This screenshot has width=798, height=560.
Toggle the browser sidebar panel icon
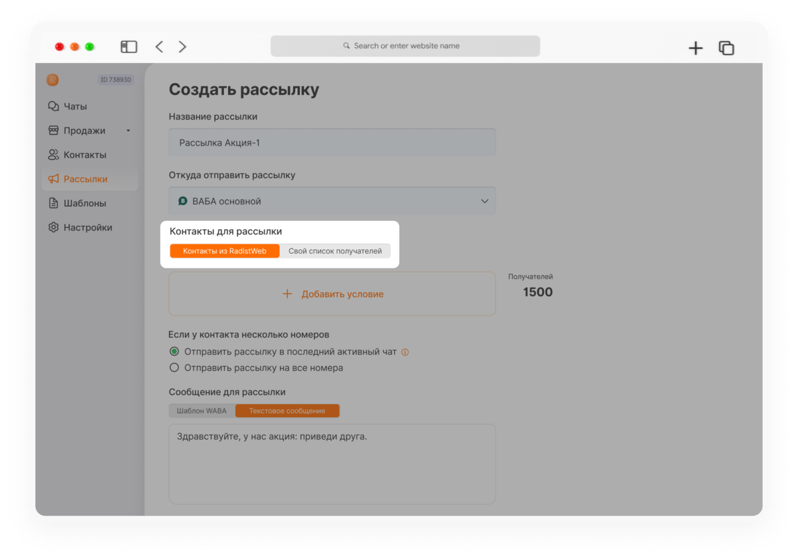pos(128,47)
